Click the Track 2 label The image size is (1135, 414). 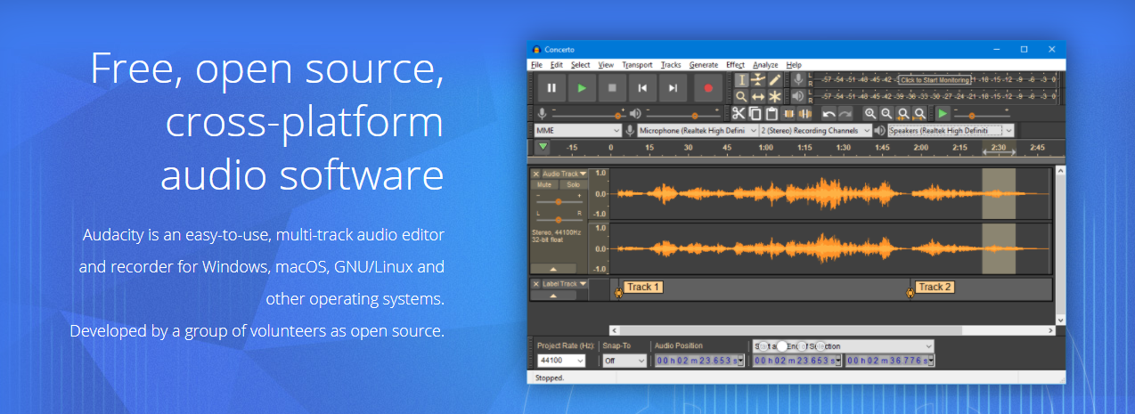[x=935, y=287]
